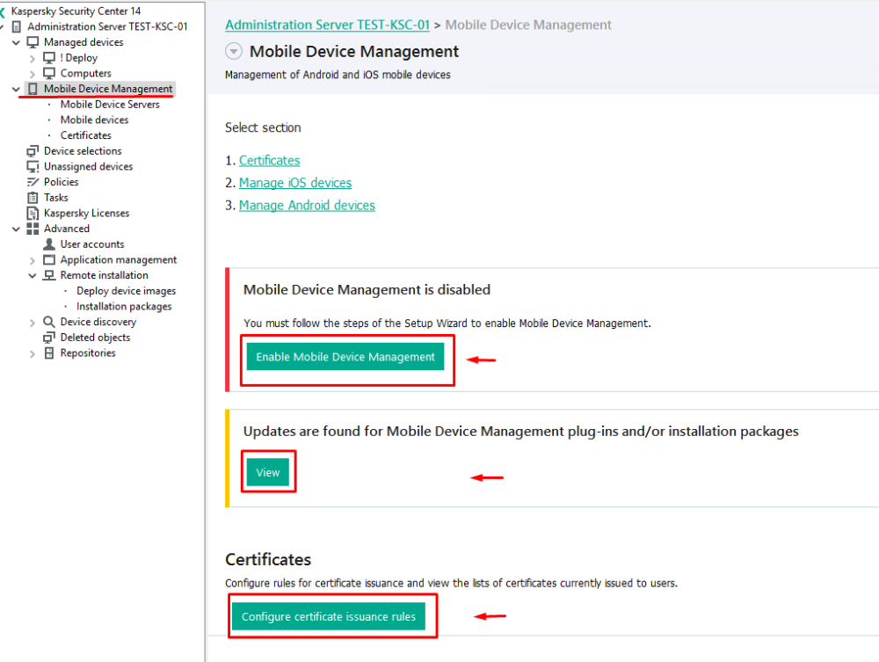
Task: Select Installation packages node
Action: [x=124, y=307]
